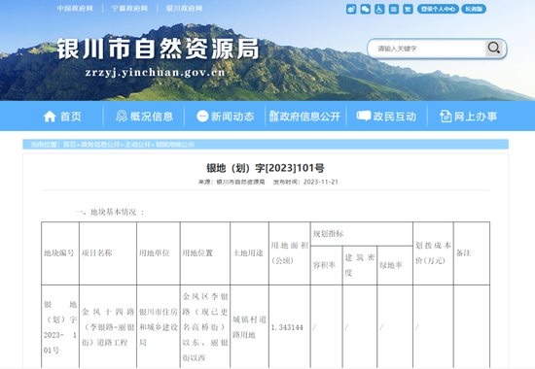Open the 中国政府网 top link
This screenshot has height=369, width=535.
(75, 8)
